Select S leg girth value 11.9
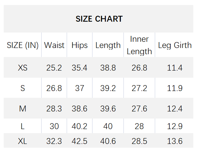 pos(175,88)
